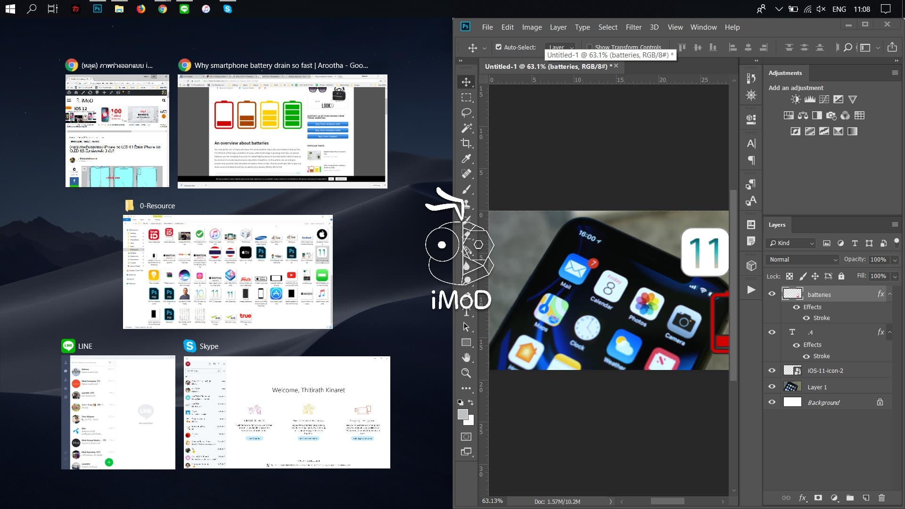Add a Levels adjustment from the Adjustments panel
Viewport: 905px width, 509px height.
tap(809, 99)
